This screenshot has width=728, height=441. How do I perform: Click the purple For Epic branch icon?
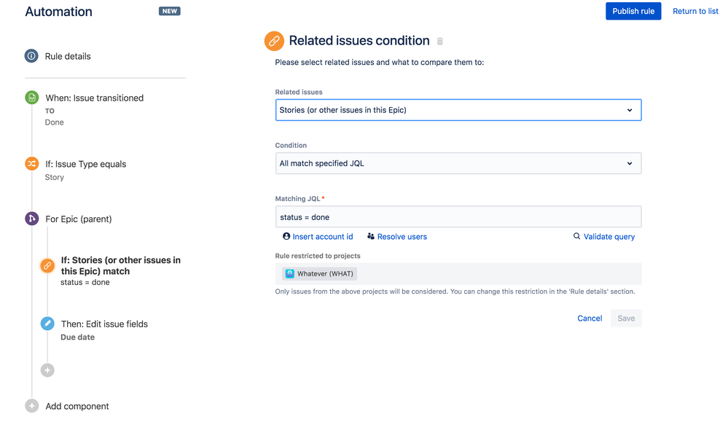31,219
